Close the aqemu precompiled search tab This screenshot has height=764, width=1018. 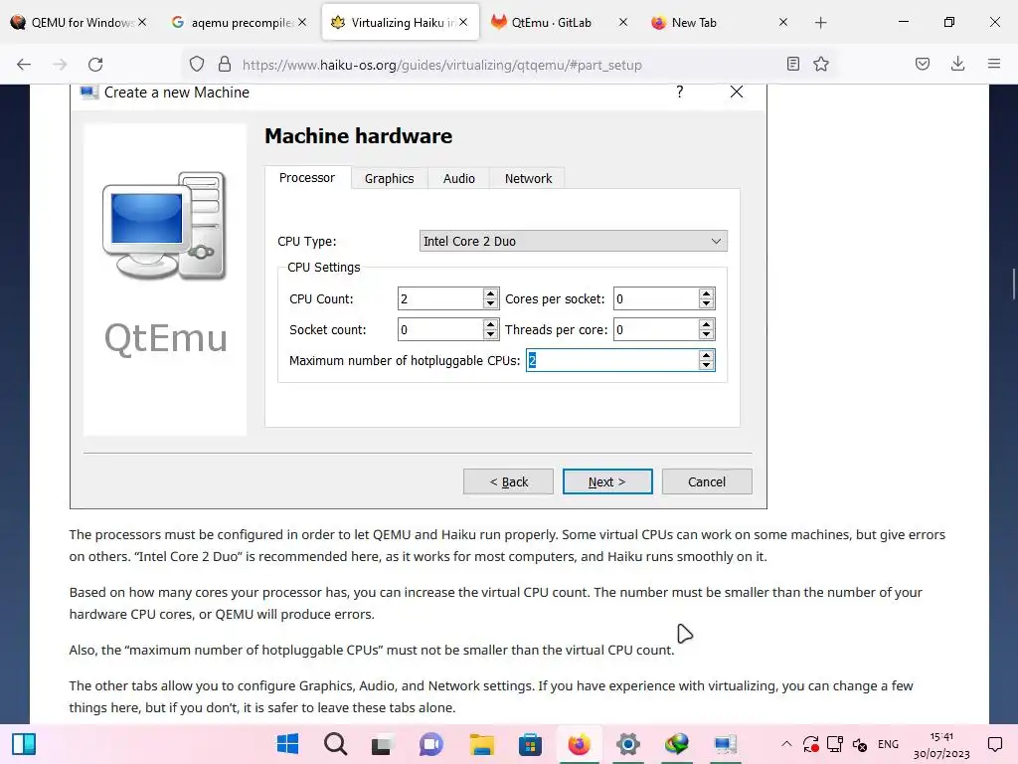point(302,22)
